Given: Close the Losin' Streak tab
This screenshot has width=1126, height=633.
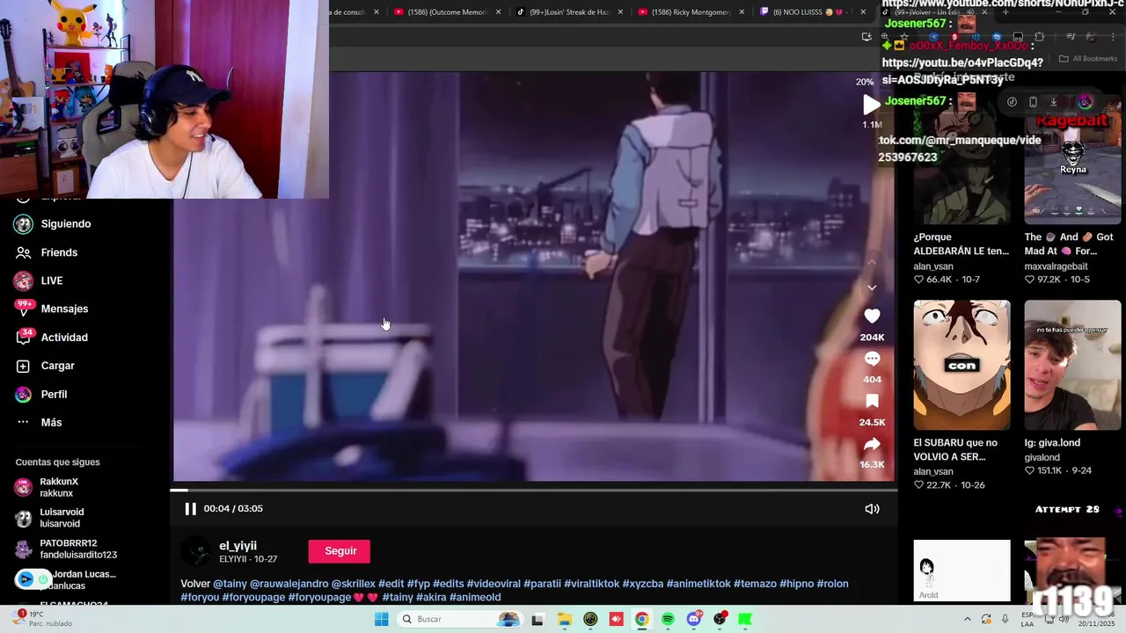Looking at the screenshot, I should click(x=620, y=12).
